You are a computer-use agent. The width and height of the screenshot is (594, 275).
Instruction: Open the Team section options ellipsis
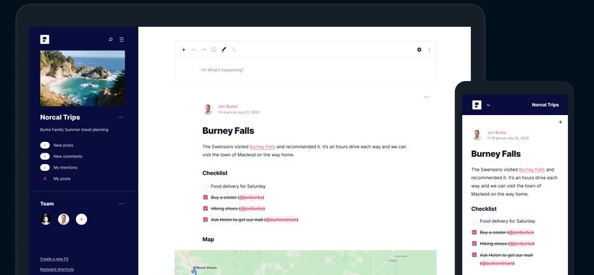click(122, 203)
